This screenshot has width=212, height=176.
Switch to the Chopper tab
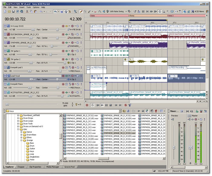coord(21,167)
